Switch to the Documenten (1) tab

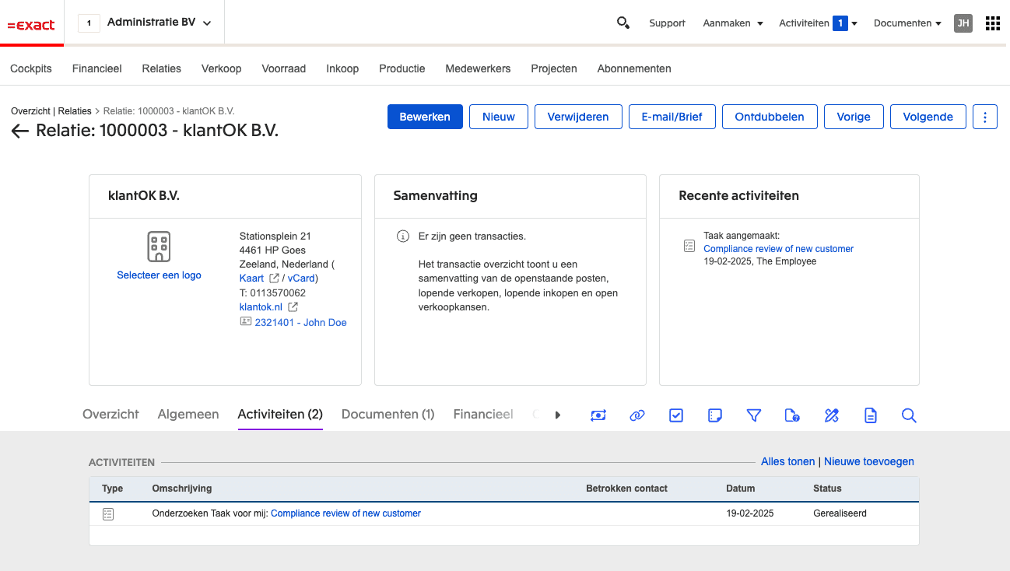[388, 414]
